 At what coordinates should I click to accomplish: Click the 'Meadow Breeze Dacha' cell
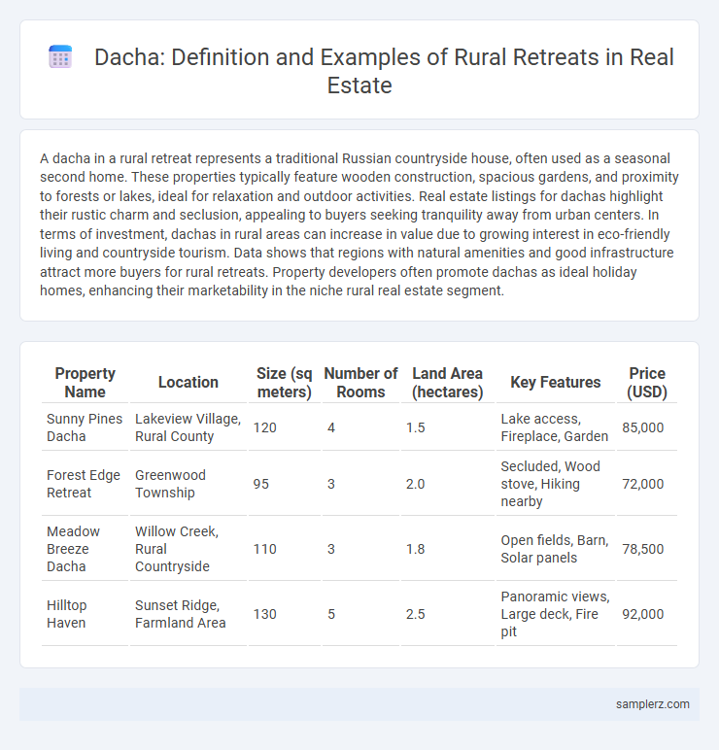86,549
